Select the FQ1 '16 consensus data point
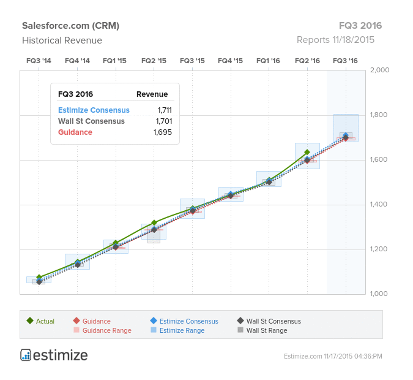 coord(269,182)
